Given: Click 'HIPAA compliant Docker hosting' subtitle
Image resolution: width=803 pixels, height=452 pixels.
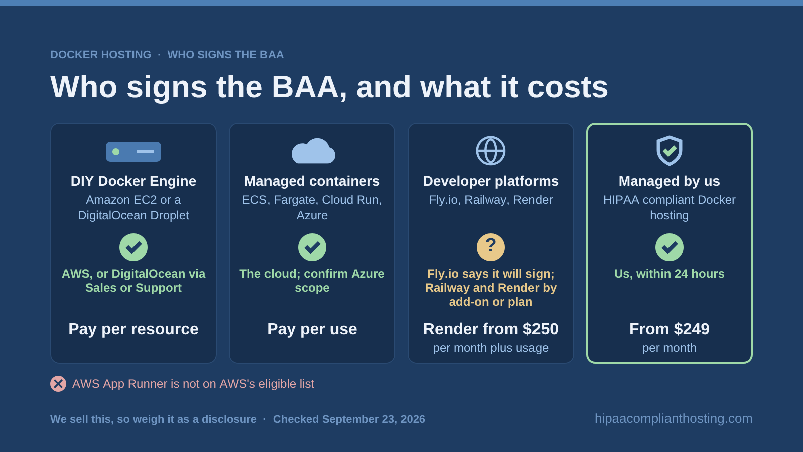Looking at the screenshot, I should tap(670, 207).
